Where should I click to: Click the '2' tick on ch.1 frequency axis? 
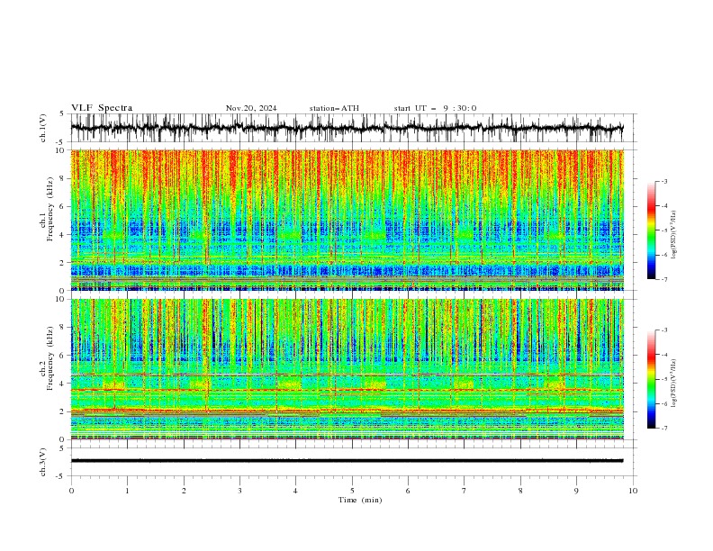[64, 263]
